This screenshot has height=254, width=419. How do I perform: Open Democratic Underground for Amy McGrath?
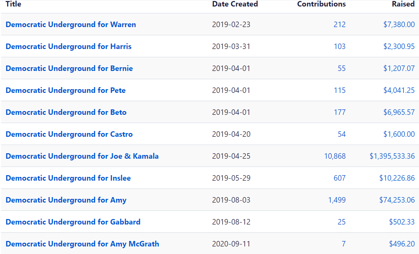pos(82,244)
